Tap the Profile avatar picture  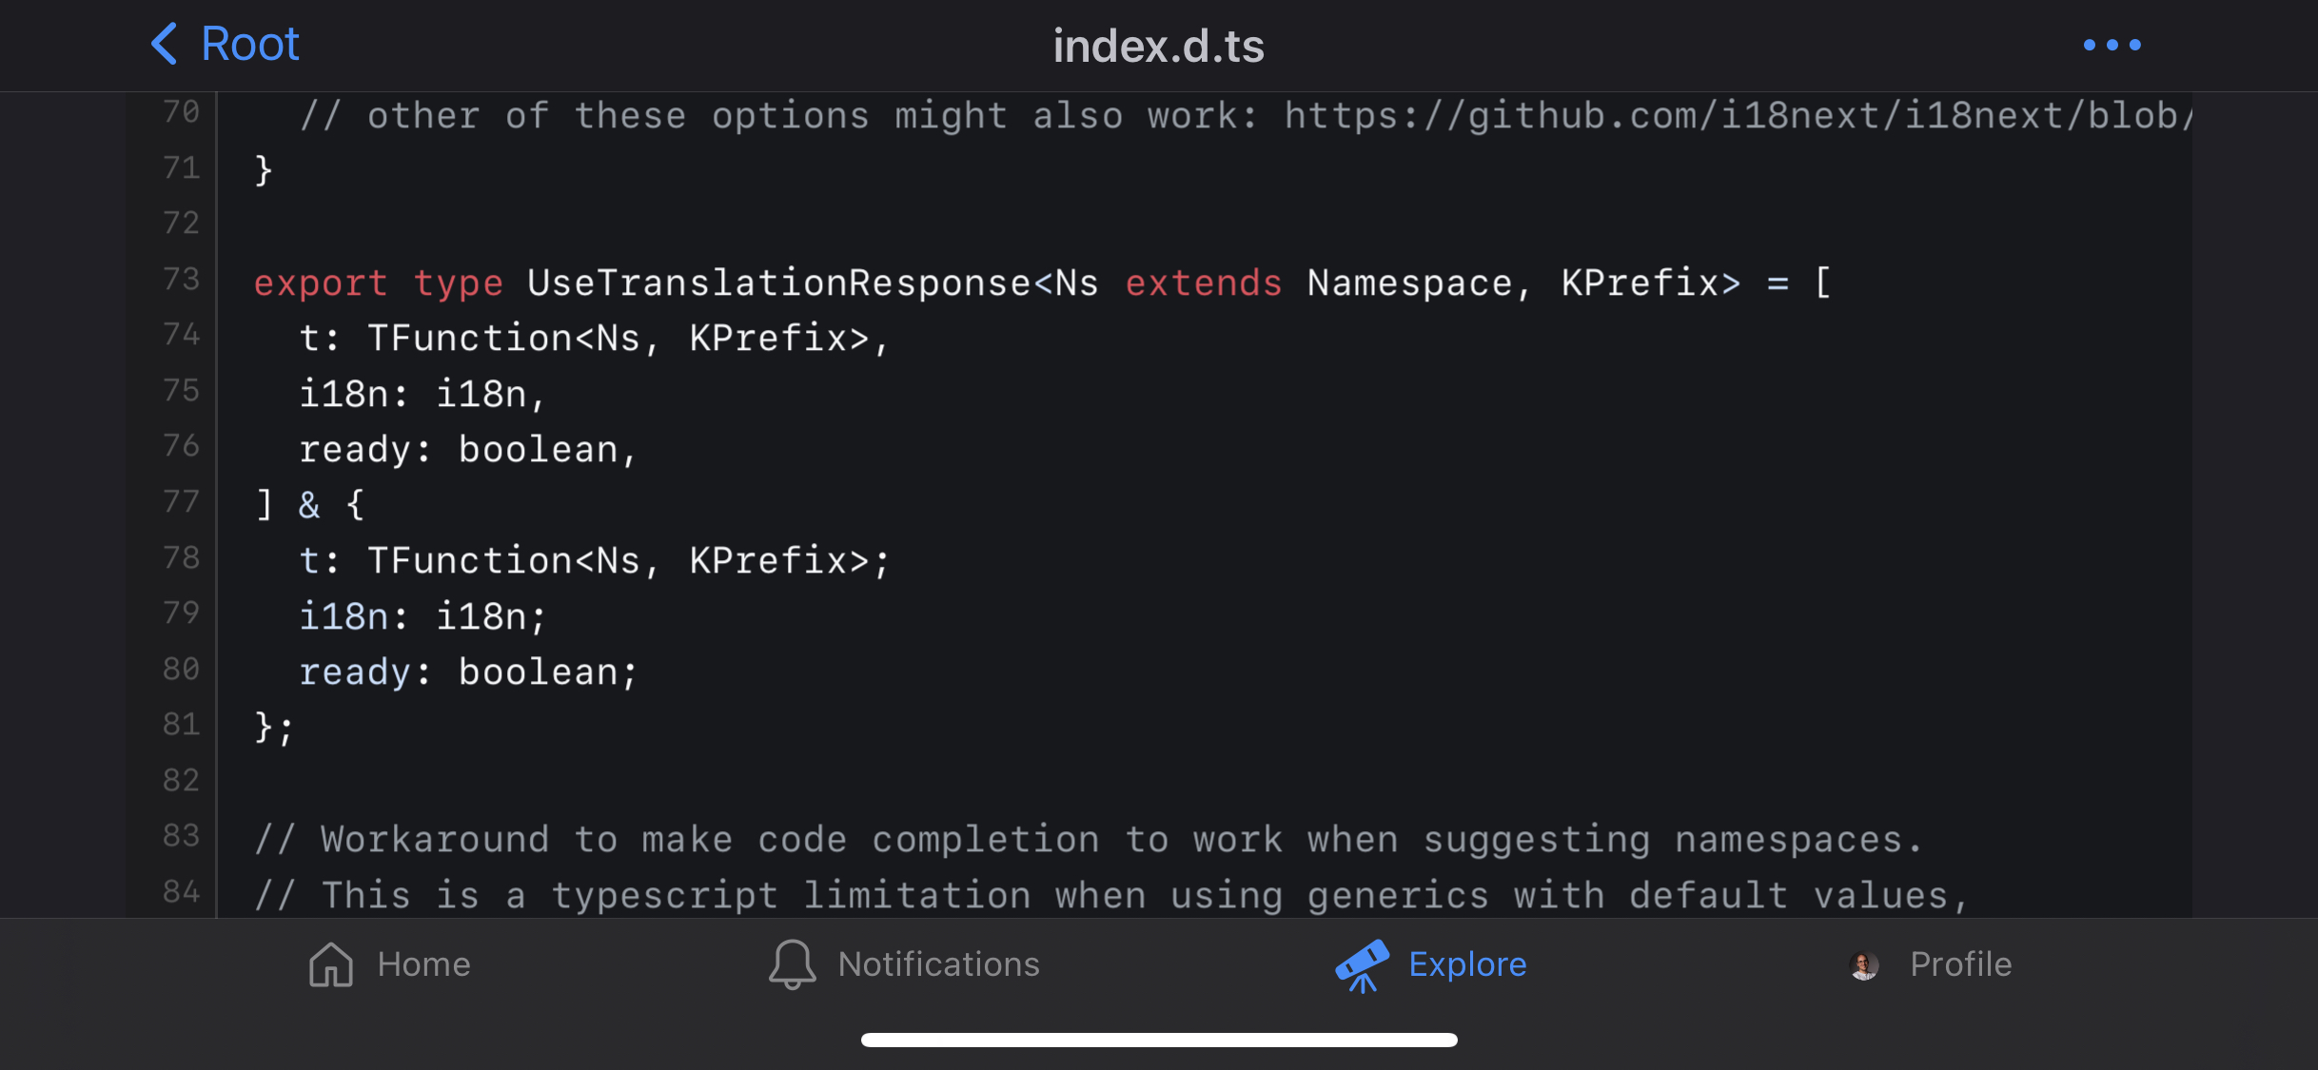click(x=1863, y=965)
